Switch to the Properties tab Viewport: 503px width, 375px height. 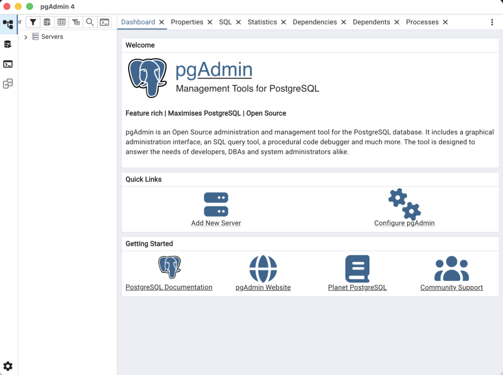pyautogui.click(x=187, y=22)
